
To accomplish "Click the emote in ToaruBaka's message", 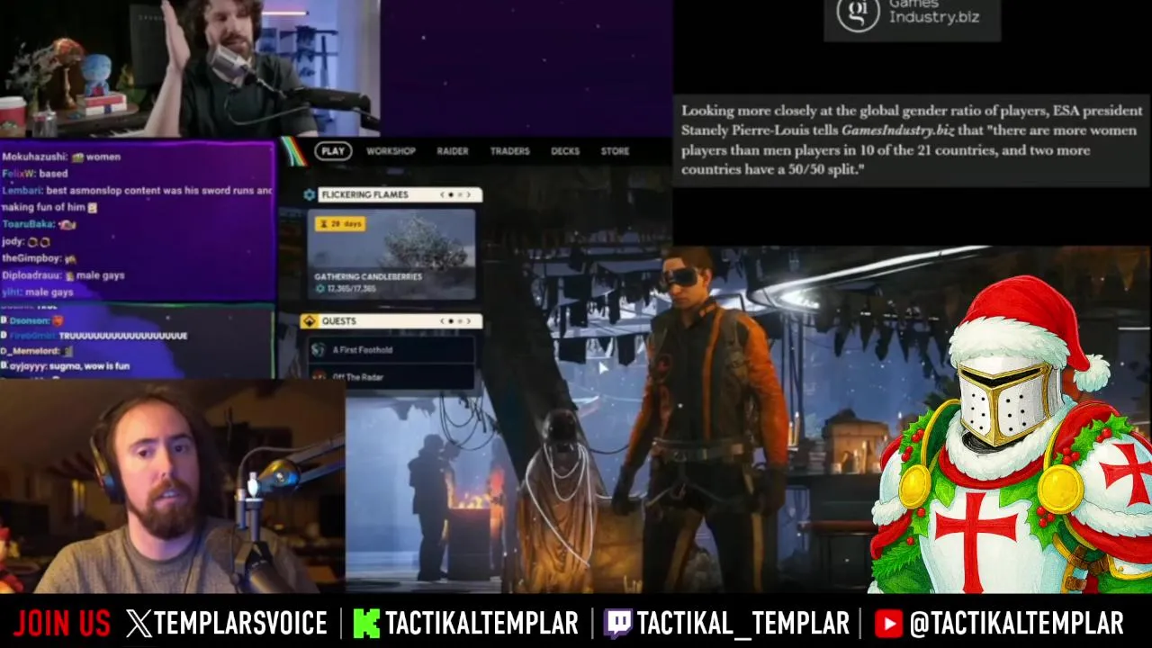I will [67, 224].
